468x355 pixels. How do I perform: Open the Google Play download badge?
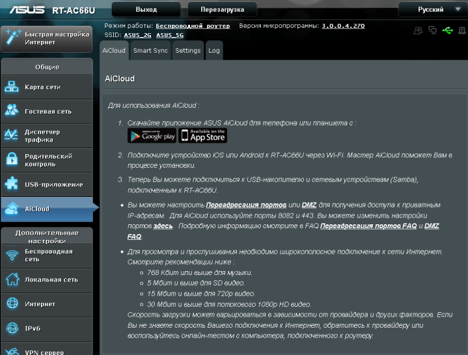tap(152, 136)
